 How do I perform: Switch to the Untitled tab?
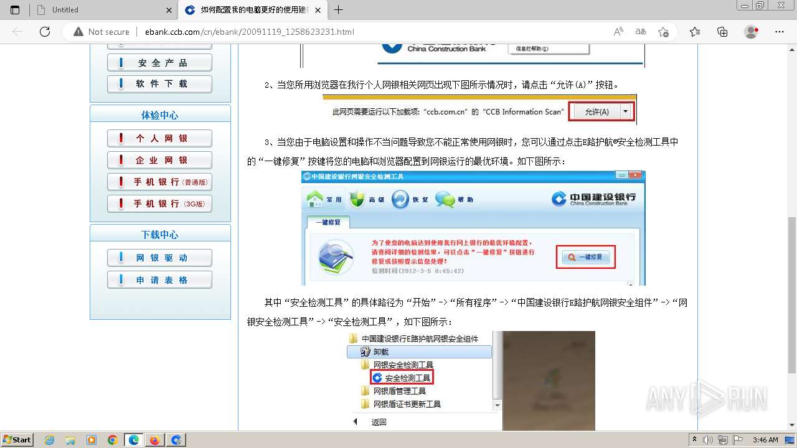pos(104,10)
